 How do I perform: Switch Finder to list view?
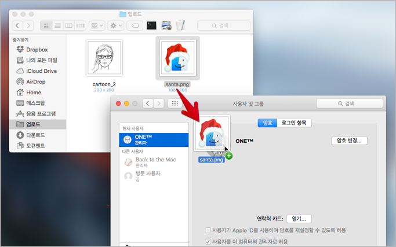57,25
